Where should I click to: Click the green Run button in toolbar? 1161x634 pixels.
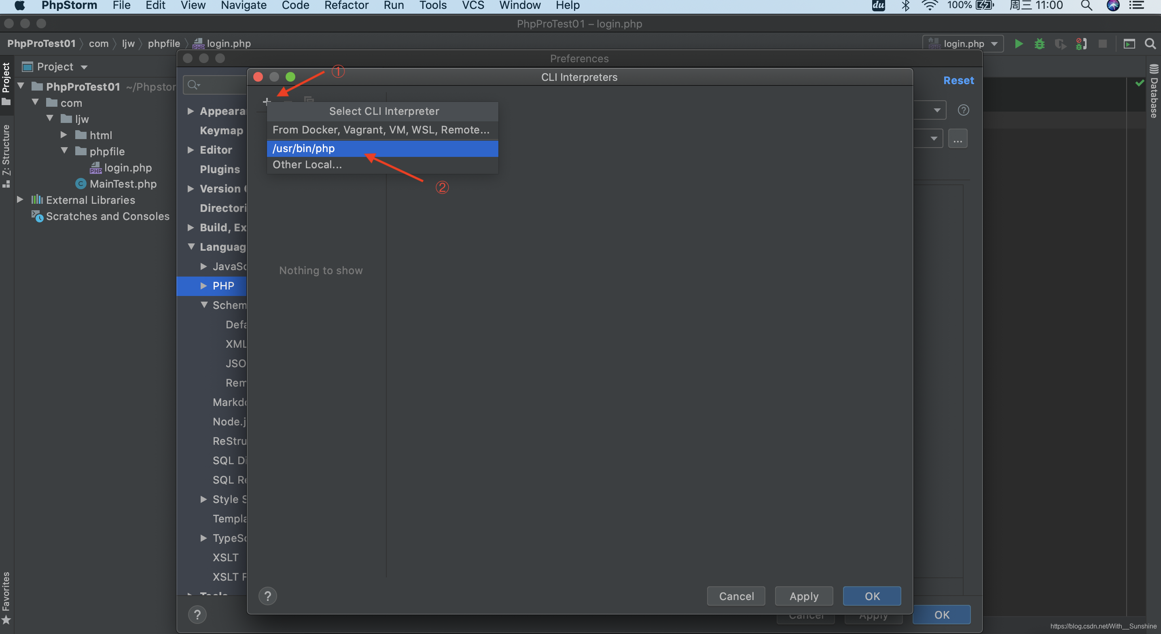1018,44
